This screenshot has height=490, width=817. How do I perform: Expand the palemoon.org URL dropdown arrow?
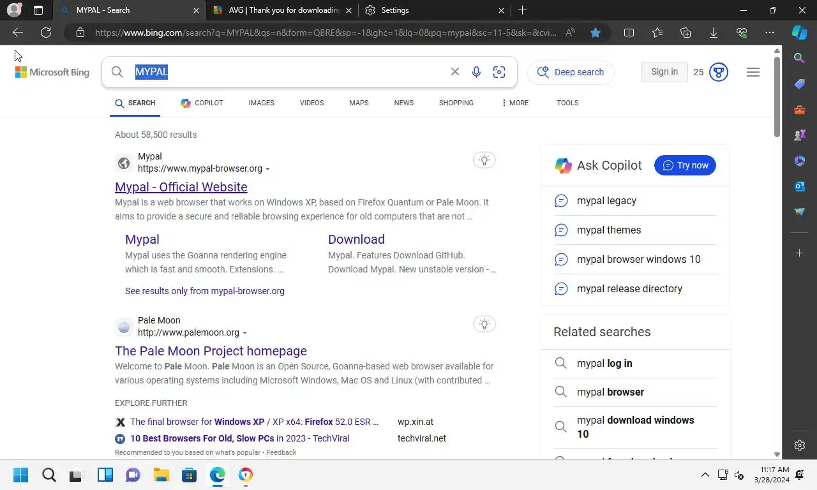point(244,333)
